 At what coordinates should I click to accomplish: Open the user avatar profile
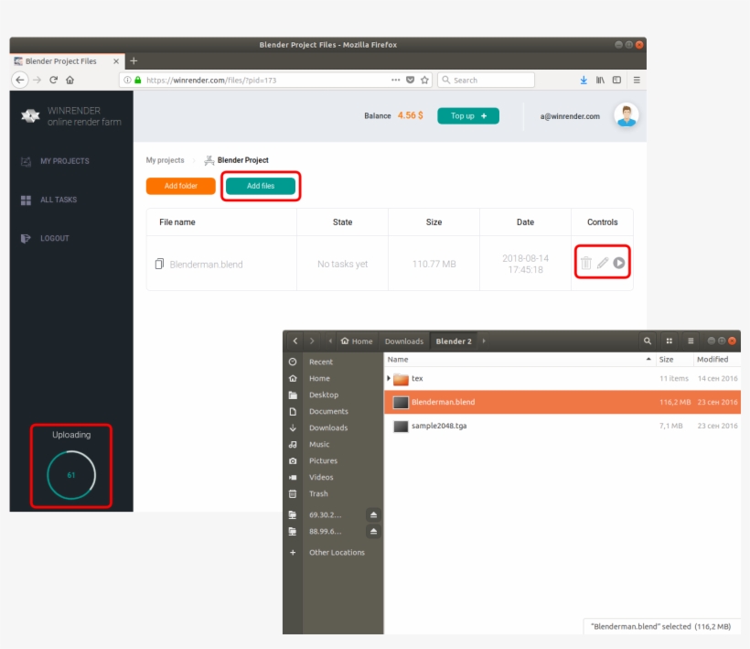coord(627,115)
